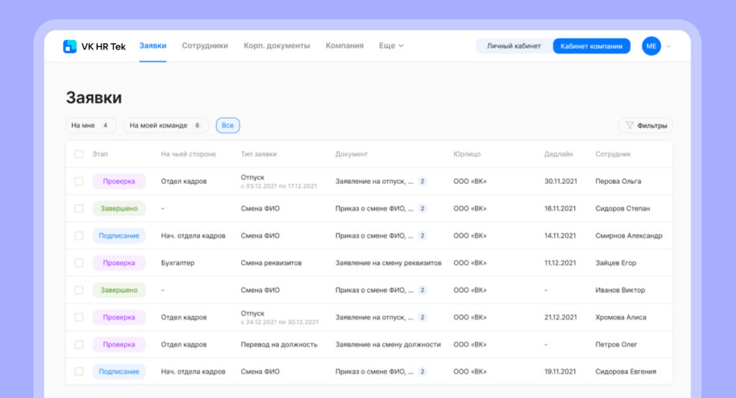Click the Подписание badge for Смирнов Александр

(119, 236)
